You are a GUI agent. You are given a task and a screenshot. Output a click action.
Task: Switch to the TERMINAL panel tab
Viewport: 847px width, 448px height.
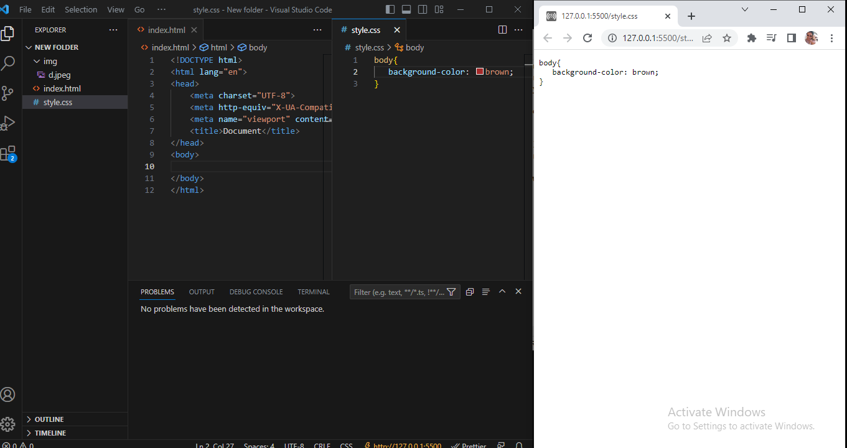pyautogui.click(x=314, y=292)
